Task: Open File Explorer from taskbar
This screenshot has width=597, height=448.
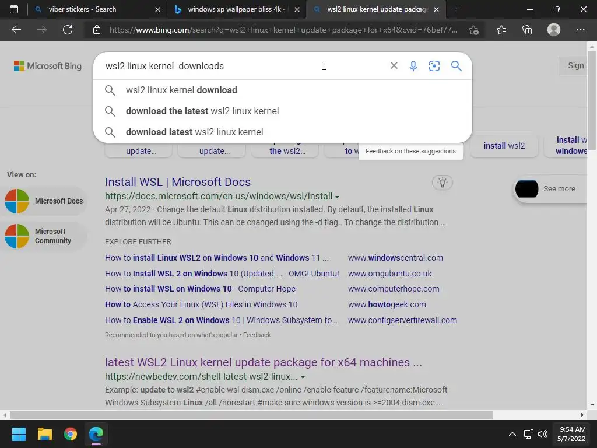Action: pos(44,434)
